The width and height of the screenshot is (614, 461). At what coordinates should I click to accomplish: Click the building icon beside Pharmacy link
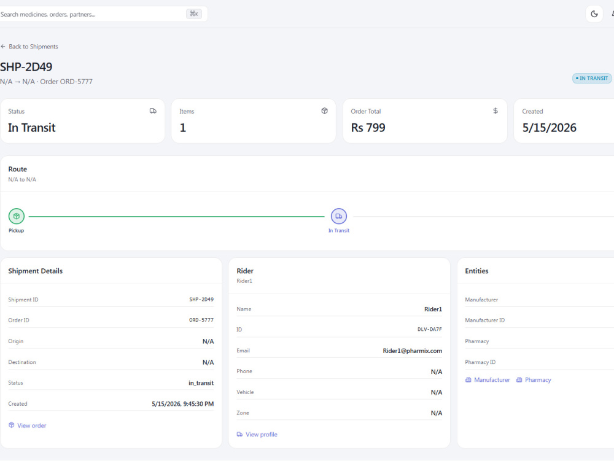519,380
